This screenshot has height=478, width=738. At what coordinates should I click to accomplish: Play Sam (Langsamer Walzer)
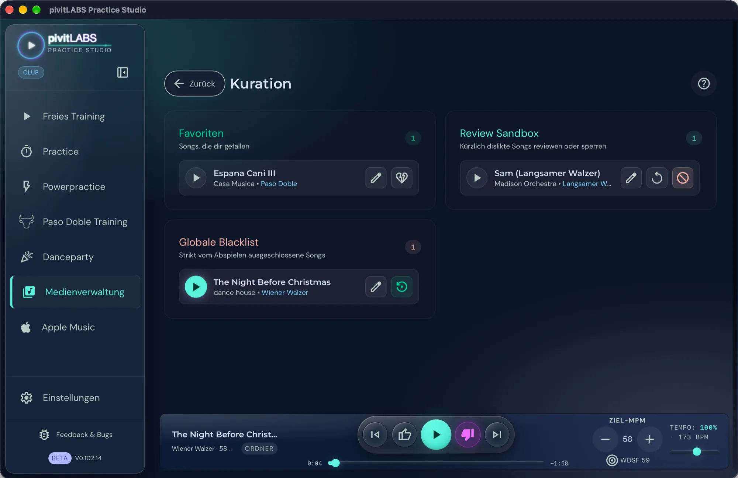[x=477, y=178]
